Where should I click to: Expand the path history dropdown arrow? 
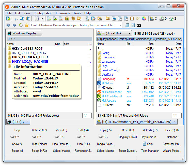point(120,25)
